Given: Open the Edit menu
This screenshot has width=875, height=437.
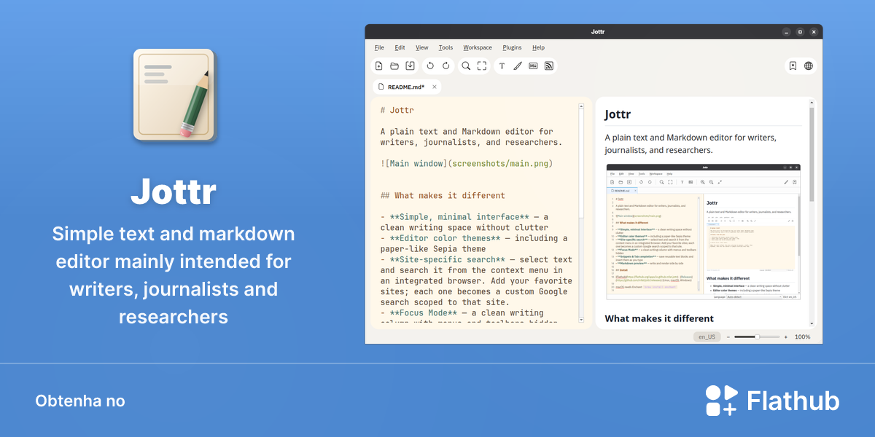Looking at the screenshot, I should [400, 47].
